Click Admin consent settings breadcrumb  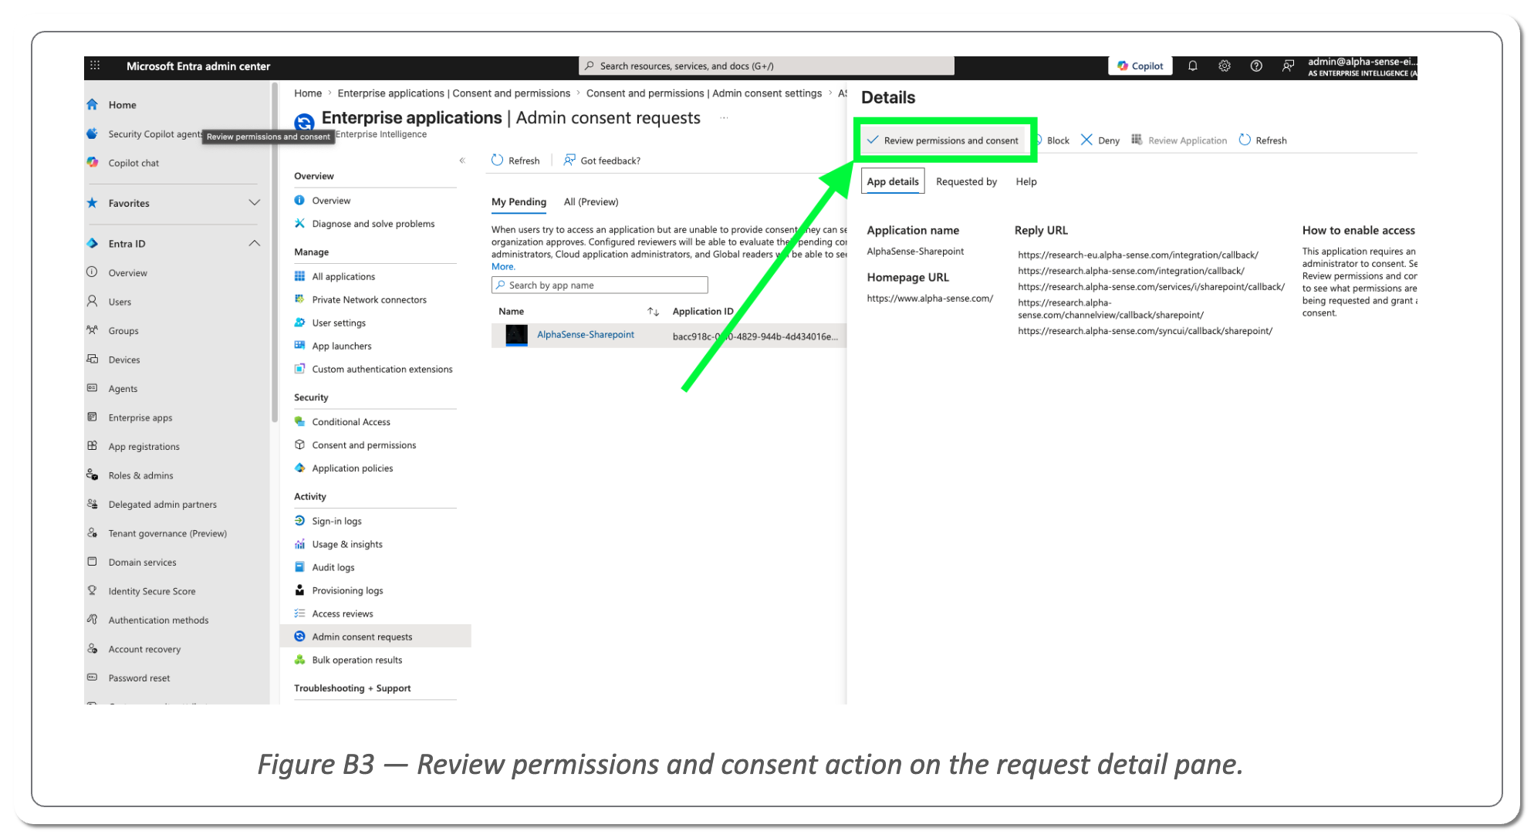click(x=704, y=93)
